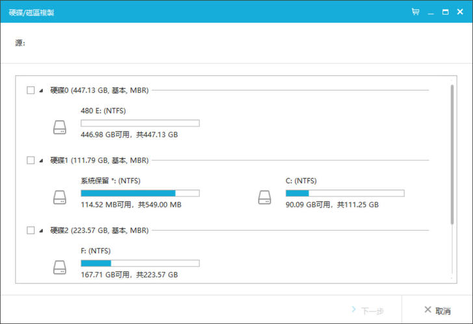Click the C: partition usage bar
473x324 pixels.
coord(344,193)
